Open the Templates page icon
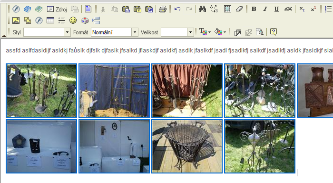 pyautogui.click(x=88, y=9)
